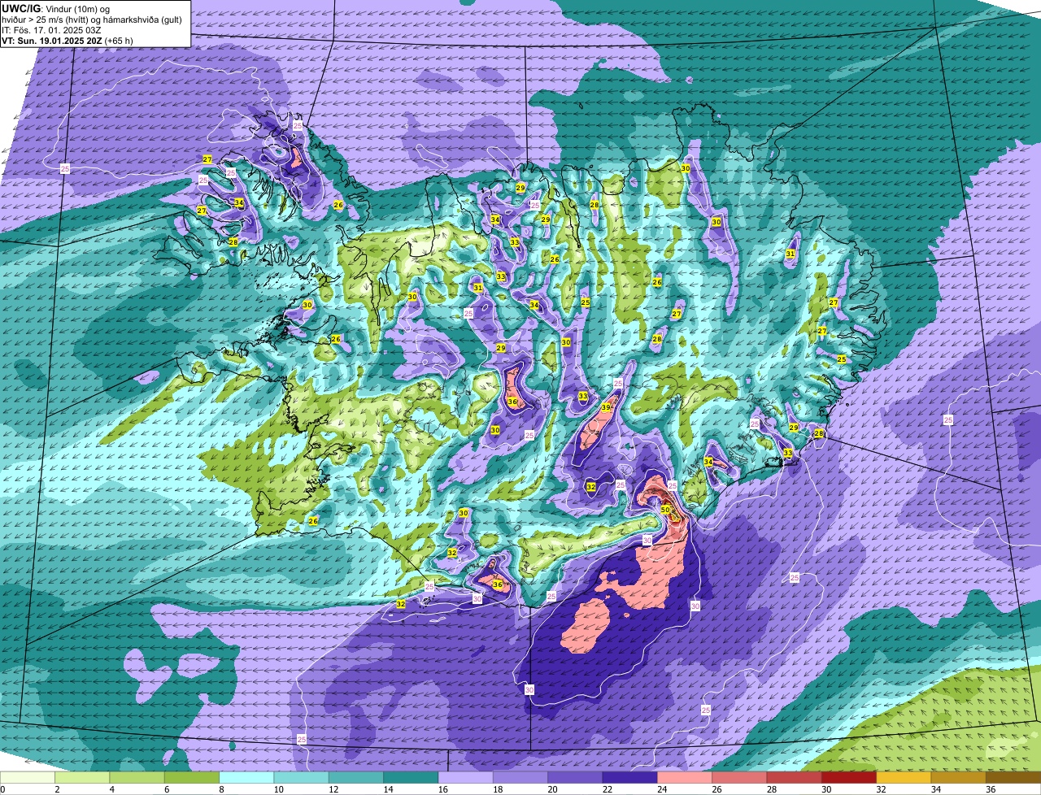Click the 'IT: Fös. 17. 01. 2025 03Z' line

coord(52,29)
